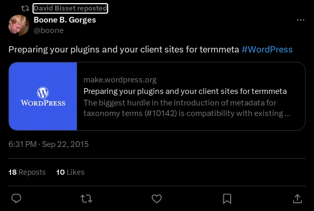Open the card title about termmeta

[185, 91]
